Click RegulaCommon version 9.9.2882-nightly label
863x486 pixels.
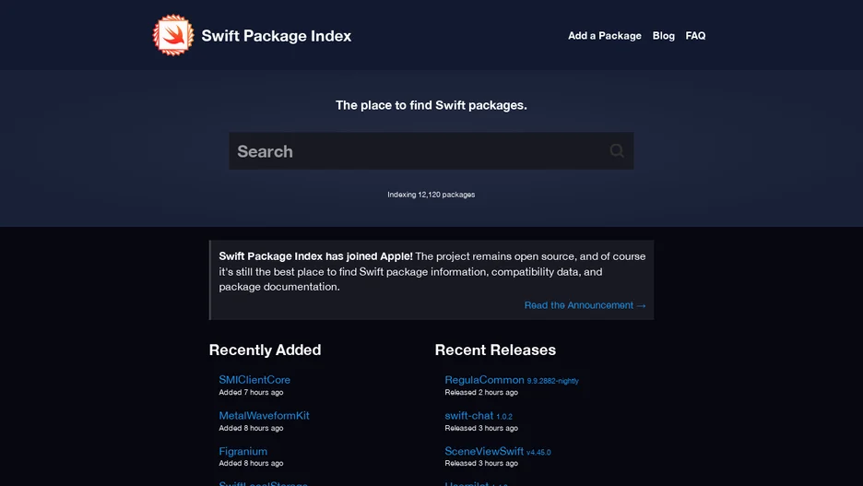point(552,381)
